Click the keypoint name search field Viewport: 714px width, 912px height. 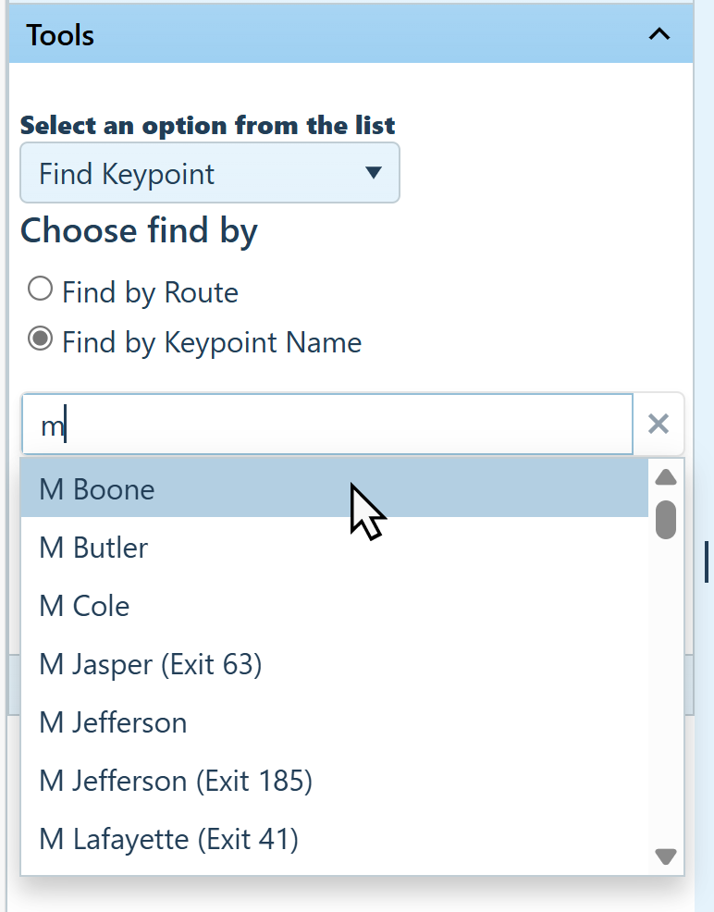coord(327,425)
